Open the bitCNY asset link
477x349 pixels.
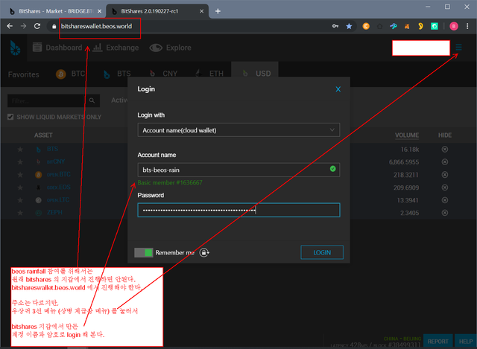tap(56, 162)
